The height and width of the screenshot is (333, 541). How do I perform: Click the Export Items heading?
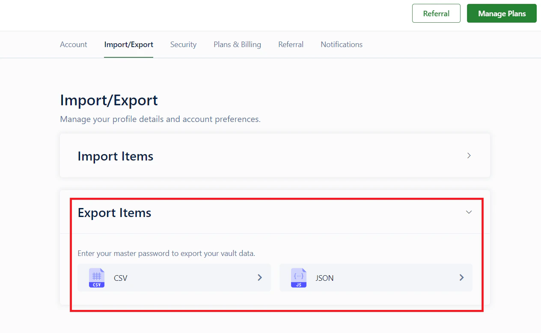point(114,212)
